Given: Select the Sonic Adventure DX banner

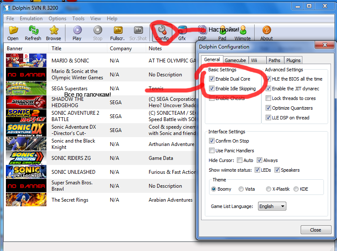Looking at the screenshot, I should coord(26,130).
